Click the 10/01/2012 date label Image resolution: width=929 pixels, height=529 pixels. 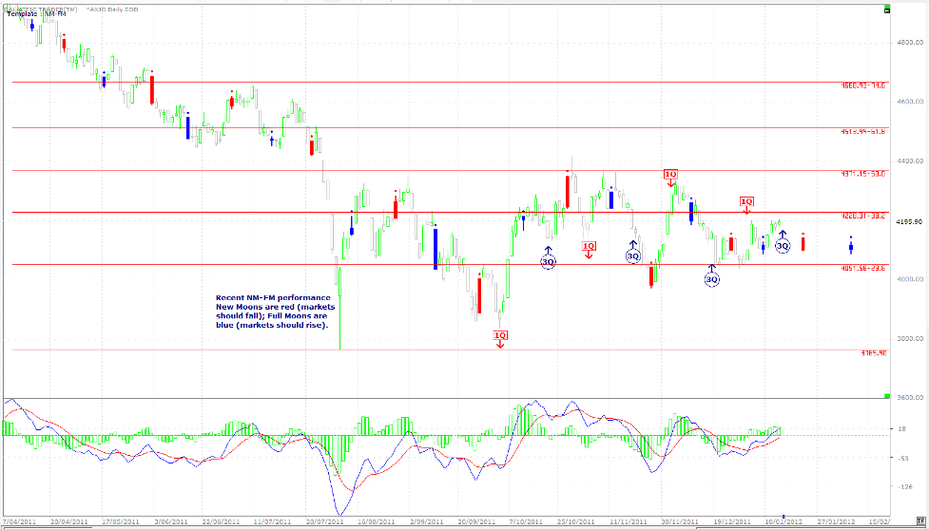(783, 522)
